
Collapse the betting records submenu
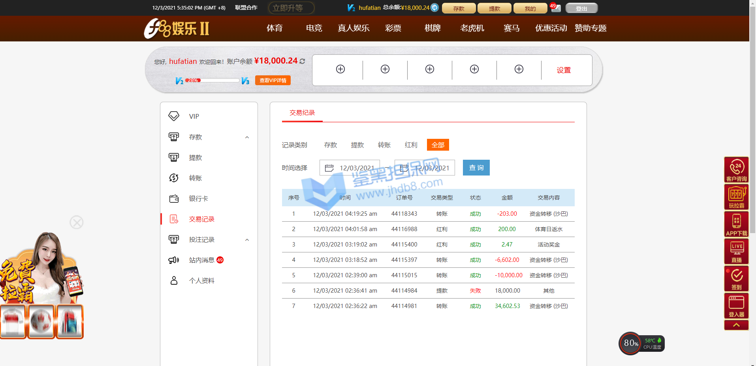tap(247, 240)
